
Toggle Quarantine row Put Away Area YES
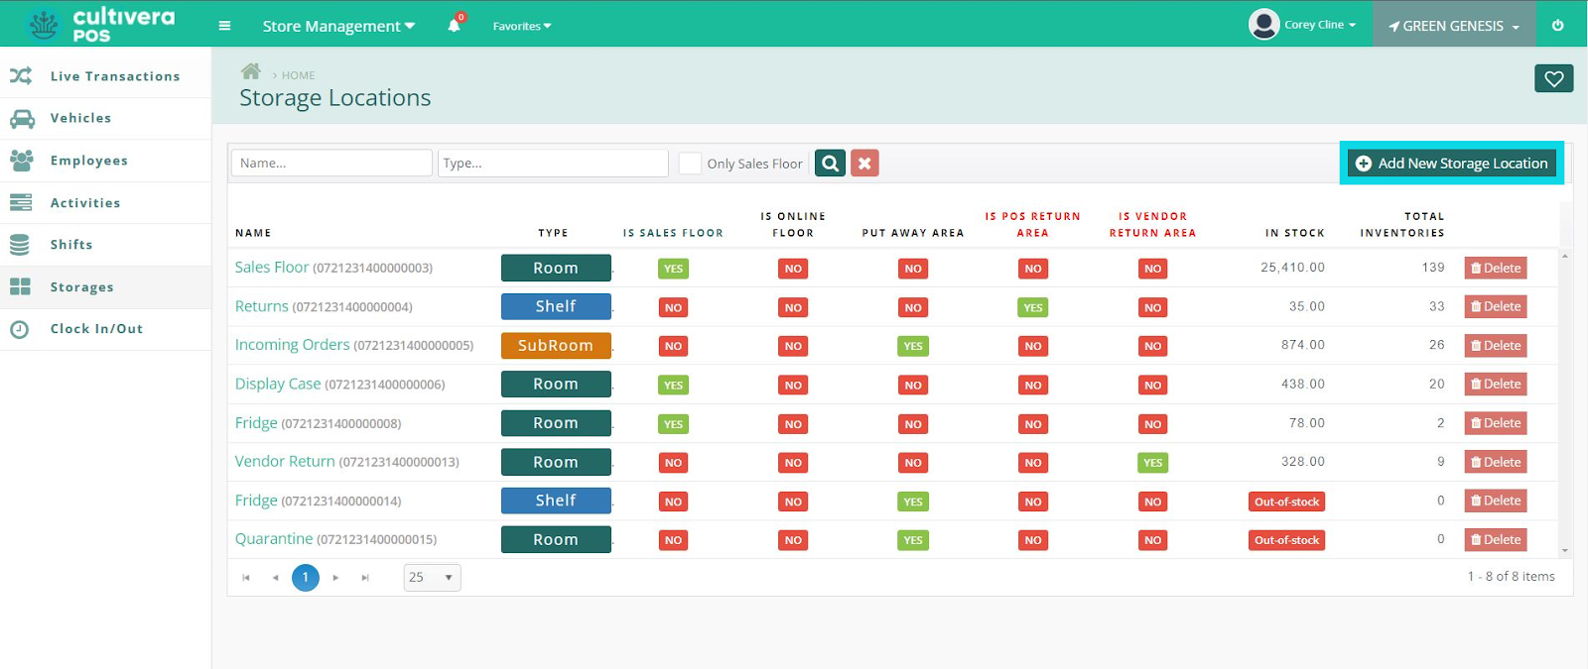pyautogui.click(x=913, y=540)
